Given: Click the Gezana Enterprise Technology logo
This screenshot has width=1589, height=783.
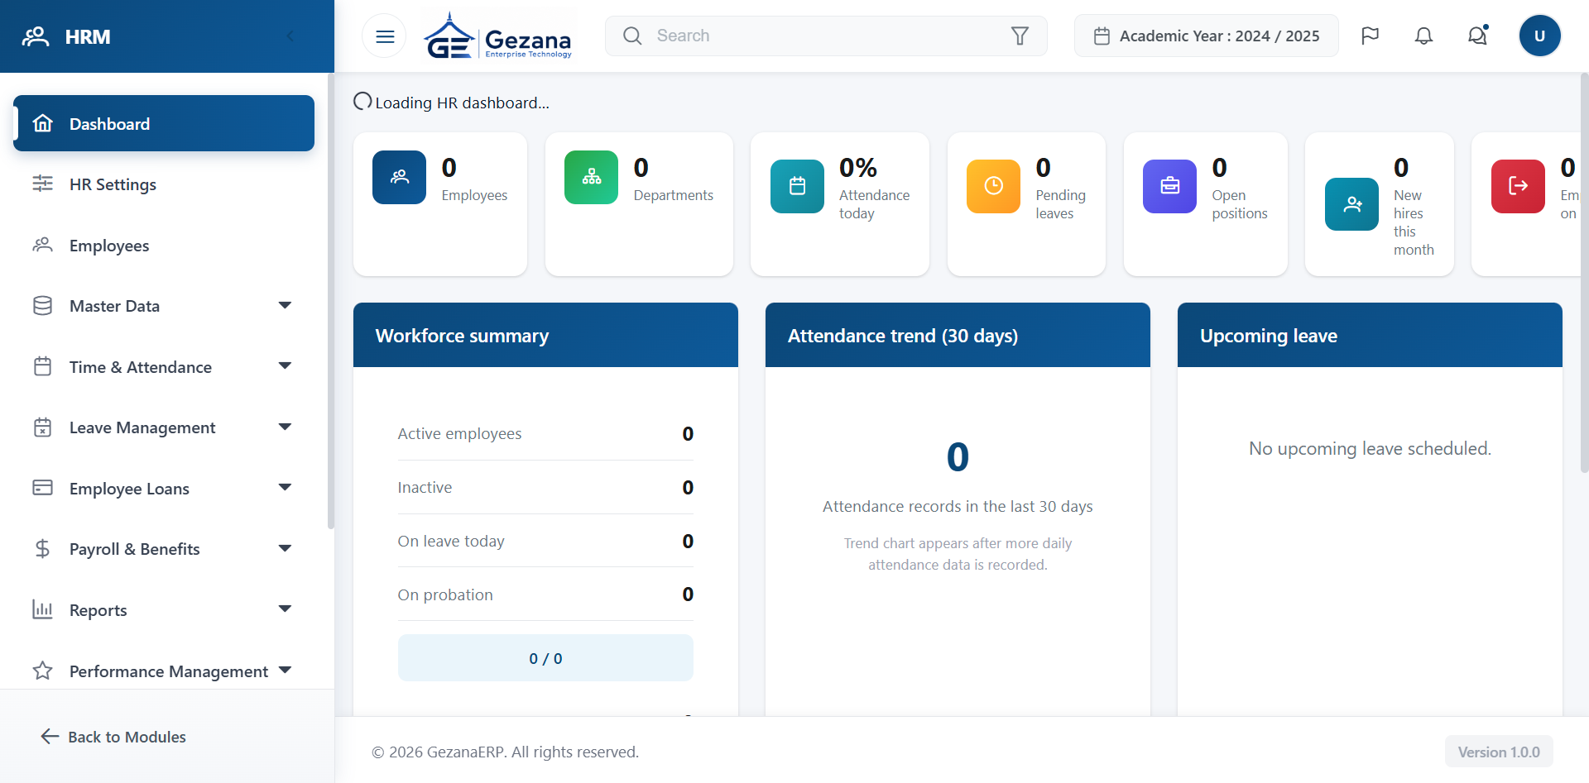Looking at the screenshot, I should tap(499, 36).
